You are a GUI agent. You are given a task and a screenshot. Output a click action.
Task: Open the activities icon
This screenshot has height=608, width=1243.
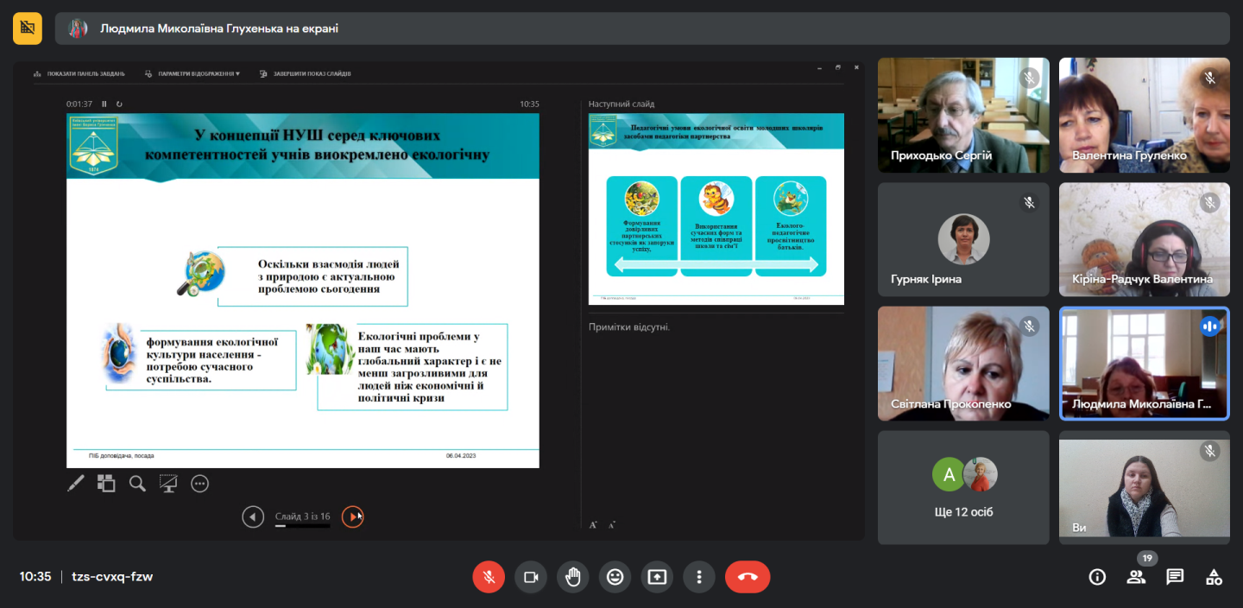[1214, 577]
